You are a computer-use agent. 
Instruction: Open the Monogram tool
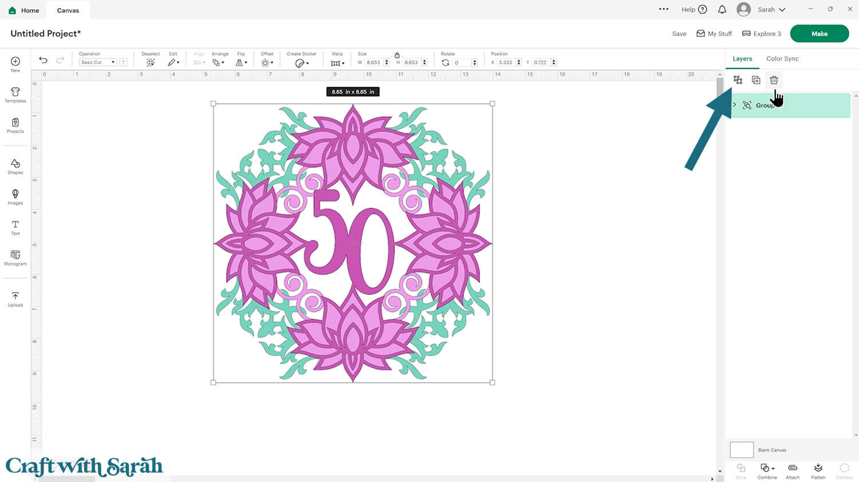15,258
